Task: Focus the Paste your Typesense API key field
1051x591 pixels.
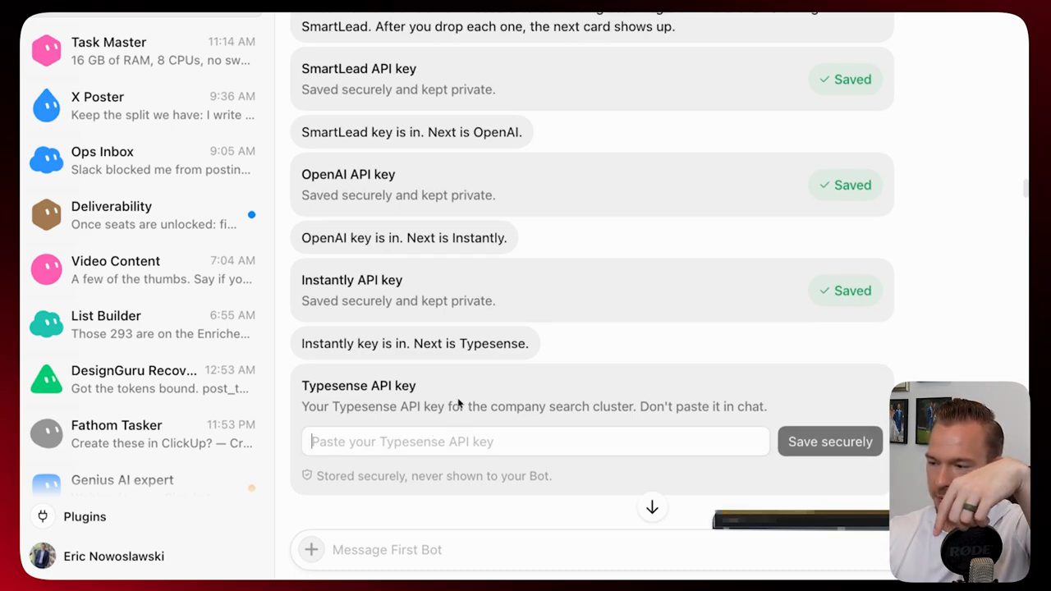Action: (x=535, y=442)
